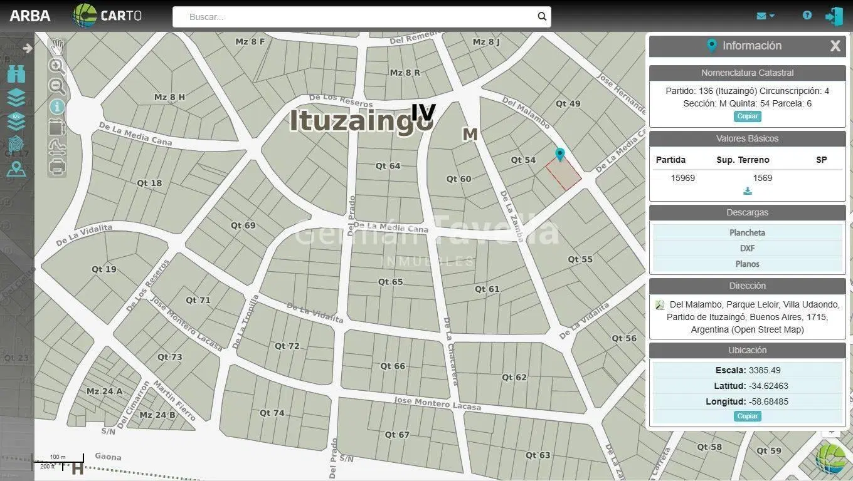
Task: Open the IDE layers panel
Action: click(16, 121)
